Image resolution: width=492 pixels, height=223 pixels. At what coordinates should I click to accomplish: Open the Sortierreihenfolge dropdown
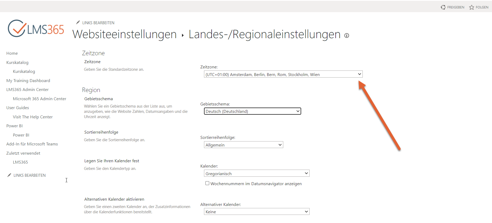pos(243,145)
